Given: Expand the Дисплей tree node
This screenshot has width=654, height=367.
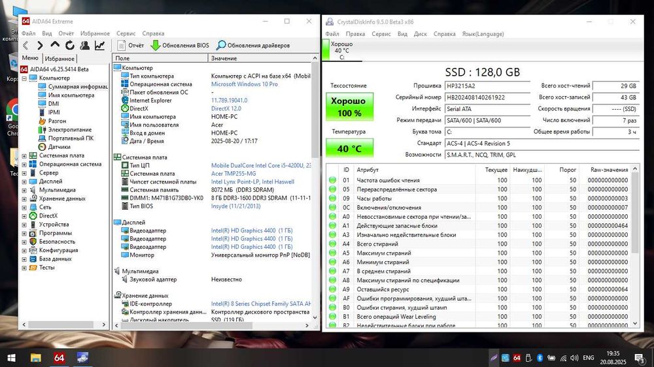Looking at the screenshot, I should tap(24, 182).
